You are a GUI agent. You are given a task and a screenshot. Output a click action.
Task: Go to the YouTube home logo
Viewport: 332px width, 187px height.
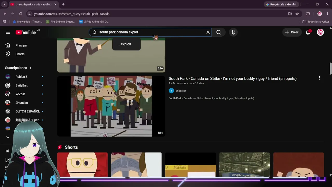click(25, 32)
